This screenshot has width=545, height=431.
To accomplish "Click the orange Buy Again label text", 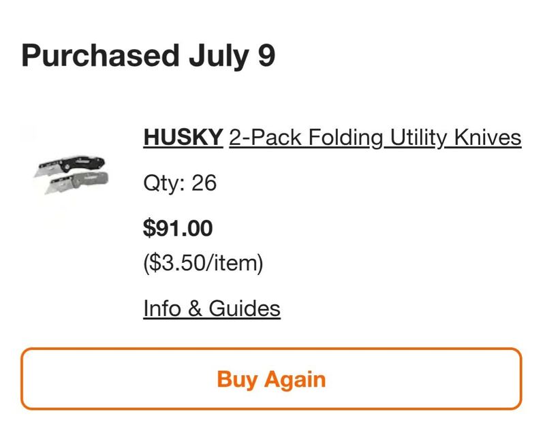I will tap(271, 379).
